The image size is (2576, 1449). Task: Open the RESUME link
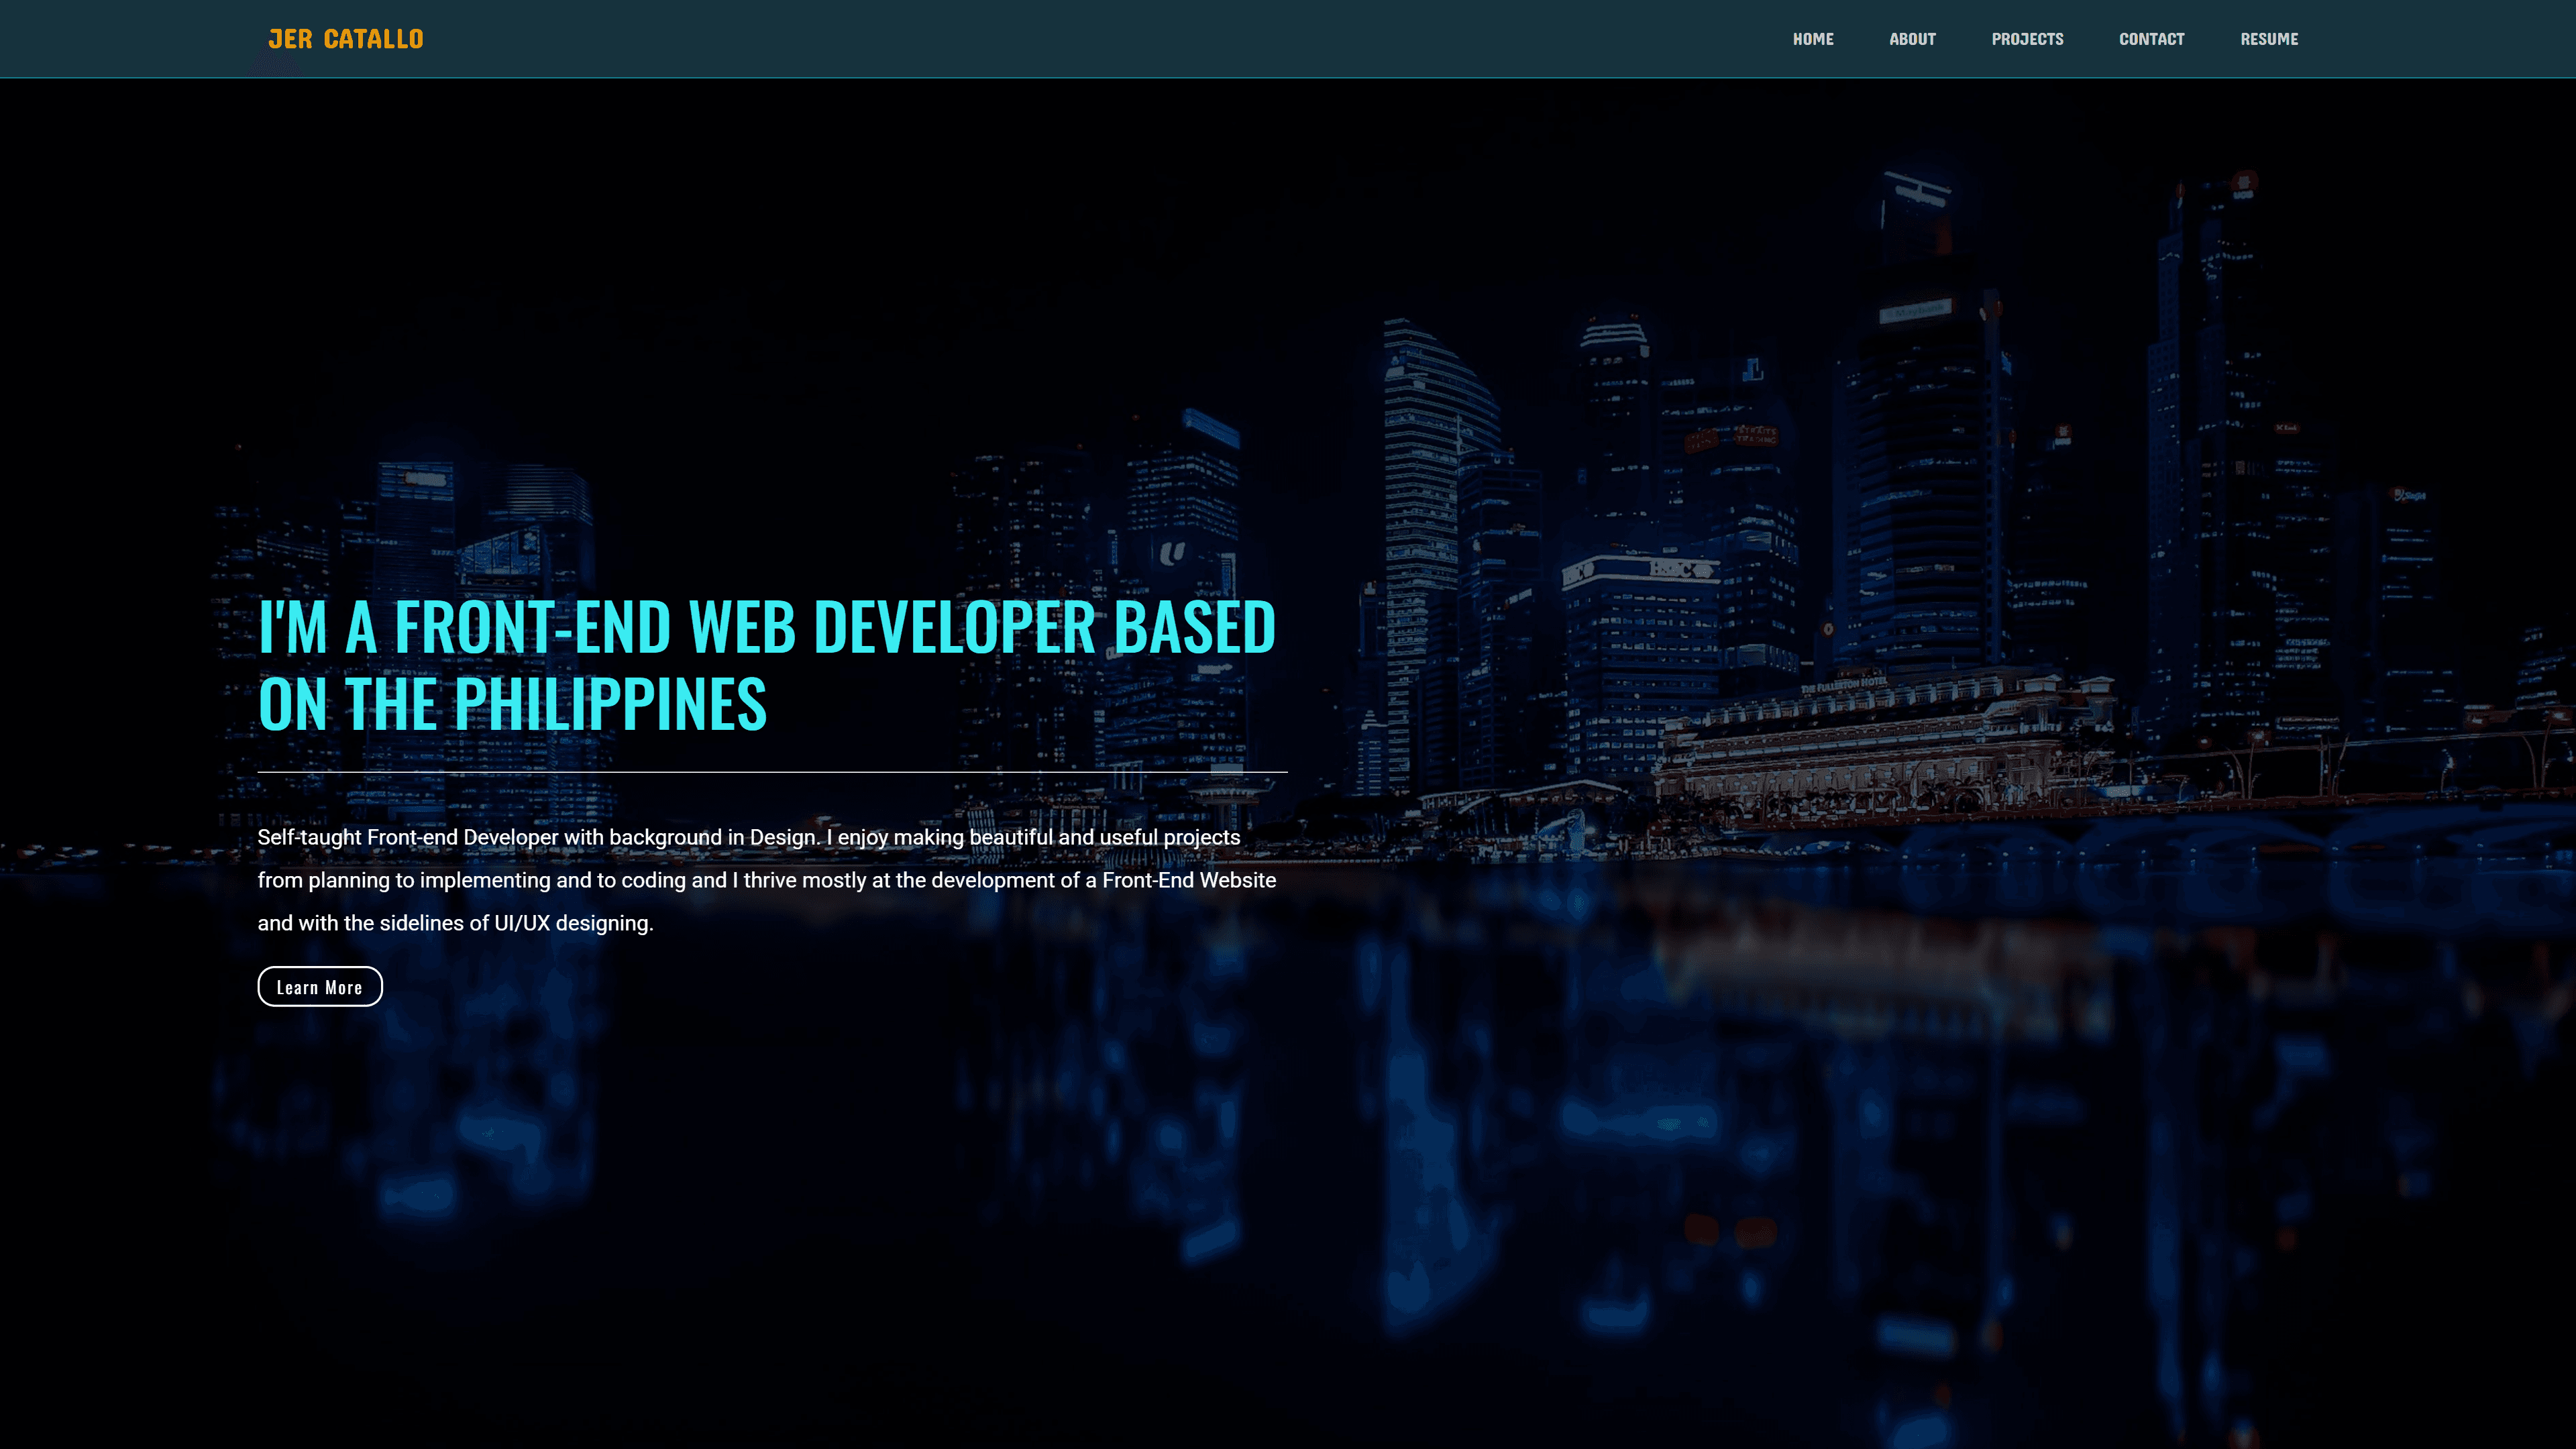(x=2269, y=39)
